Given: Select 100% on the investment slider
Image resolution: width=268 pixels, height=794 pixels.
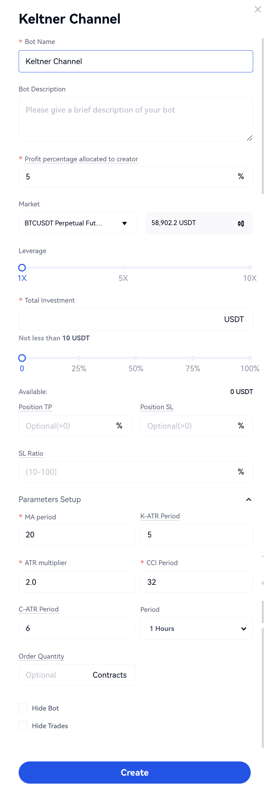Looking at the screenshot, I should [249, 358].
